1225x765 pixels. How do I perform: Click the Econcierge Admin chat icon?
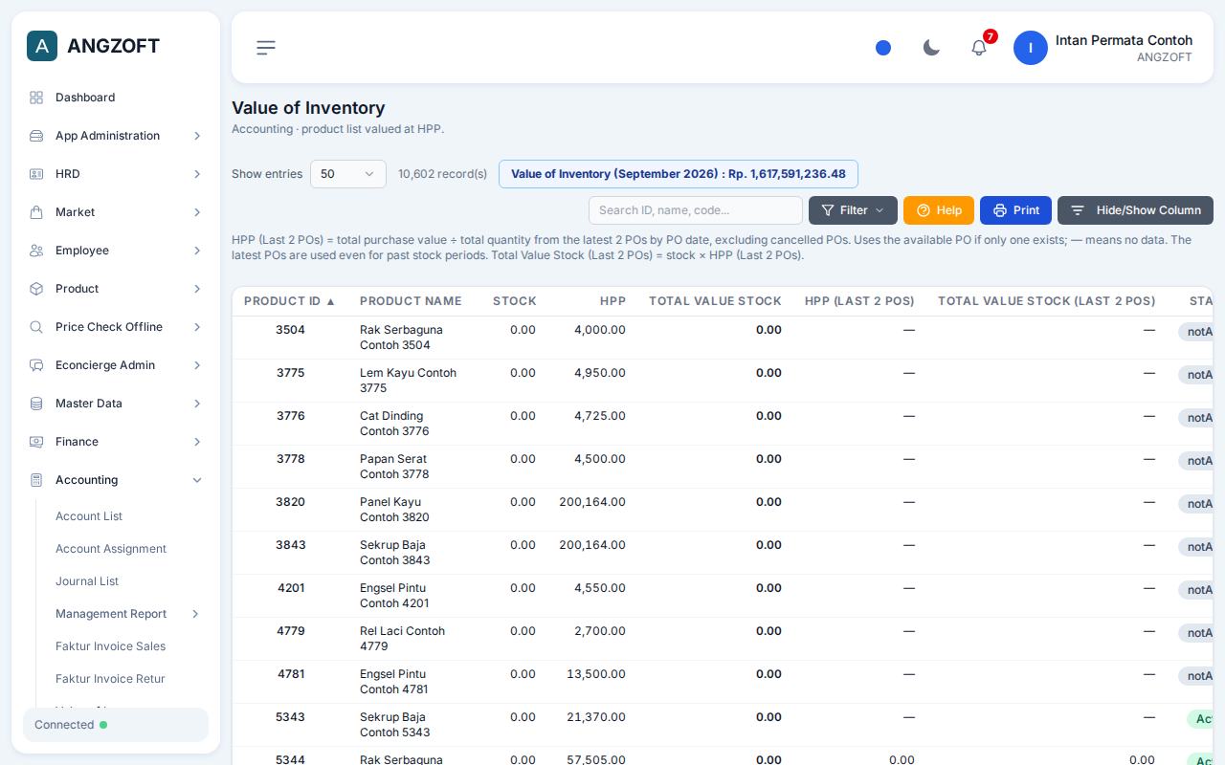coord(36,365)
